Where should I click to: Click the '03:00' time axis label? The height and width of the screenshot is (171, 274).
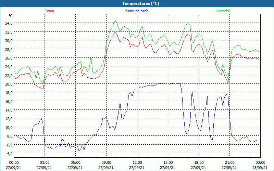[45, 163]
